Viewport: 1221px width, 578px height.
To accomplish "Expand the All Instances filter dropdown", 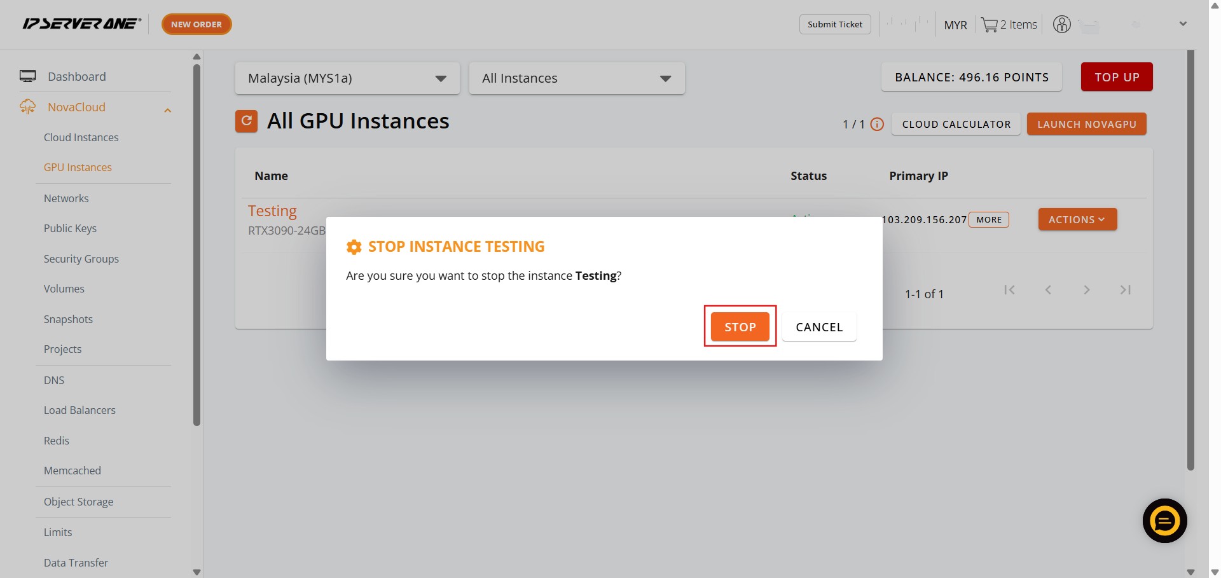I will [x=576, y=78].
